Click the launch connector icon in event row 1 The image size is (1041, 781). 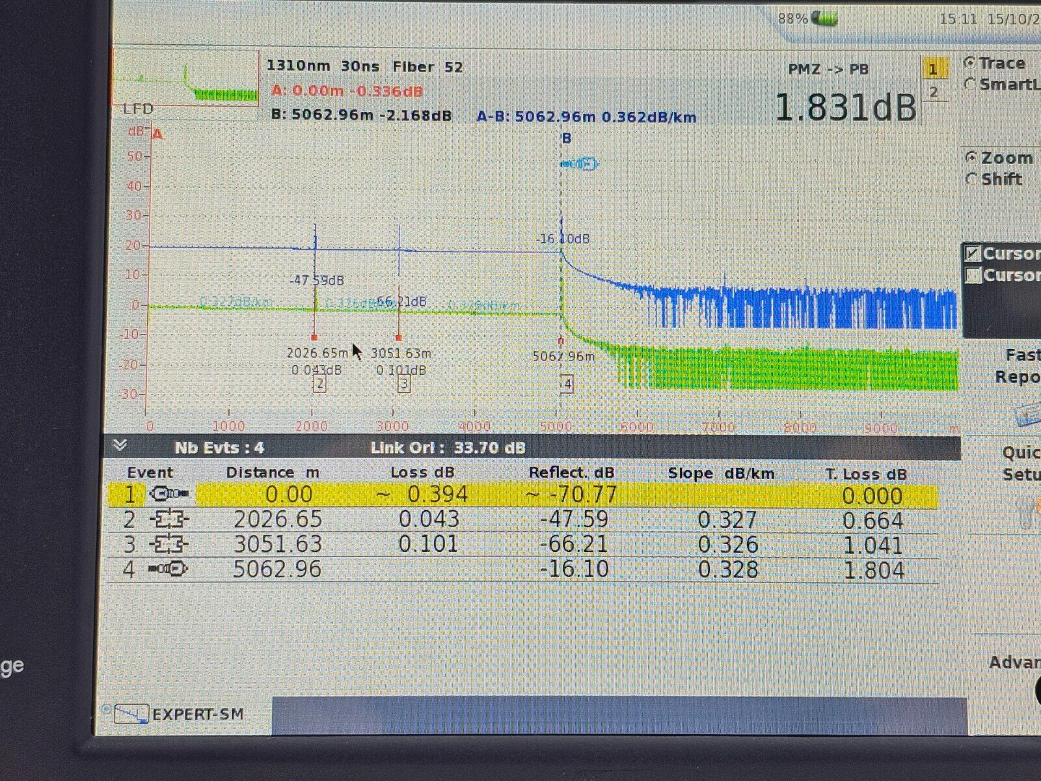(x=169, y=495)
